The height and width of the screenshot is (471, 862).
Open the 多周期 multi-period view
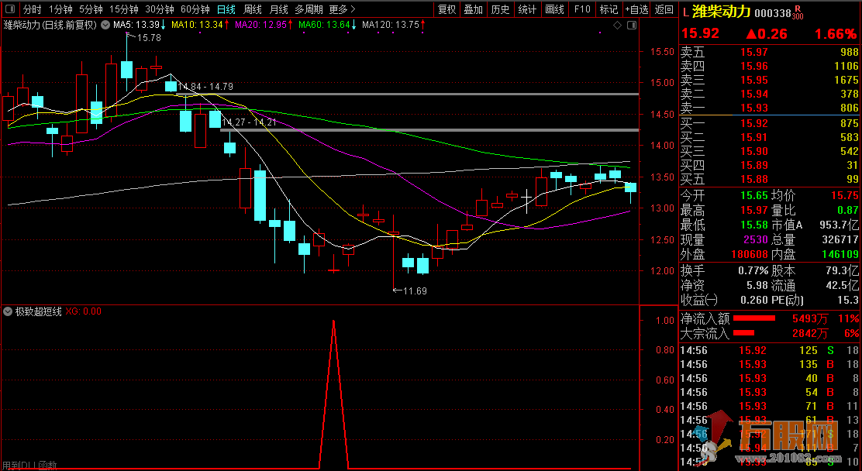309,9
